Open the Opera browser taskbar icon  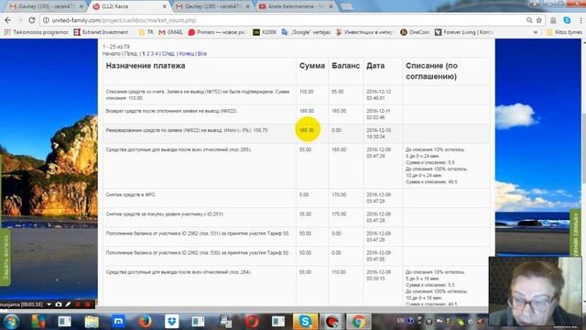(253, 322)
